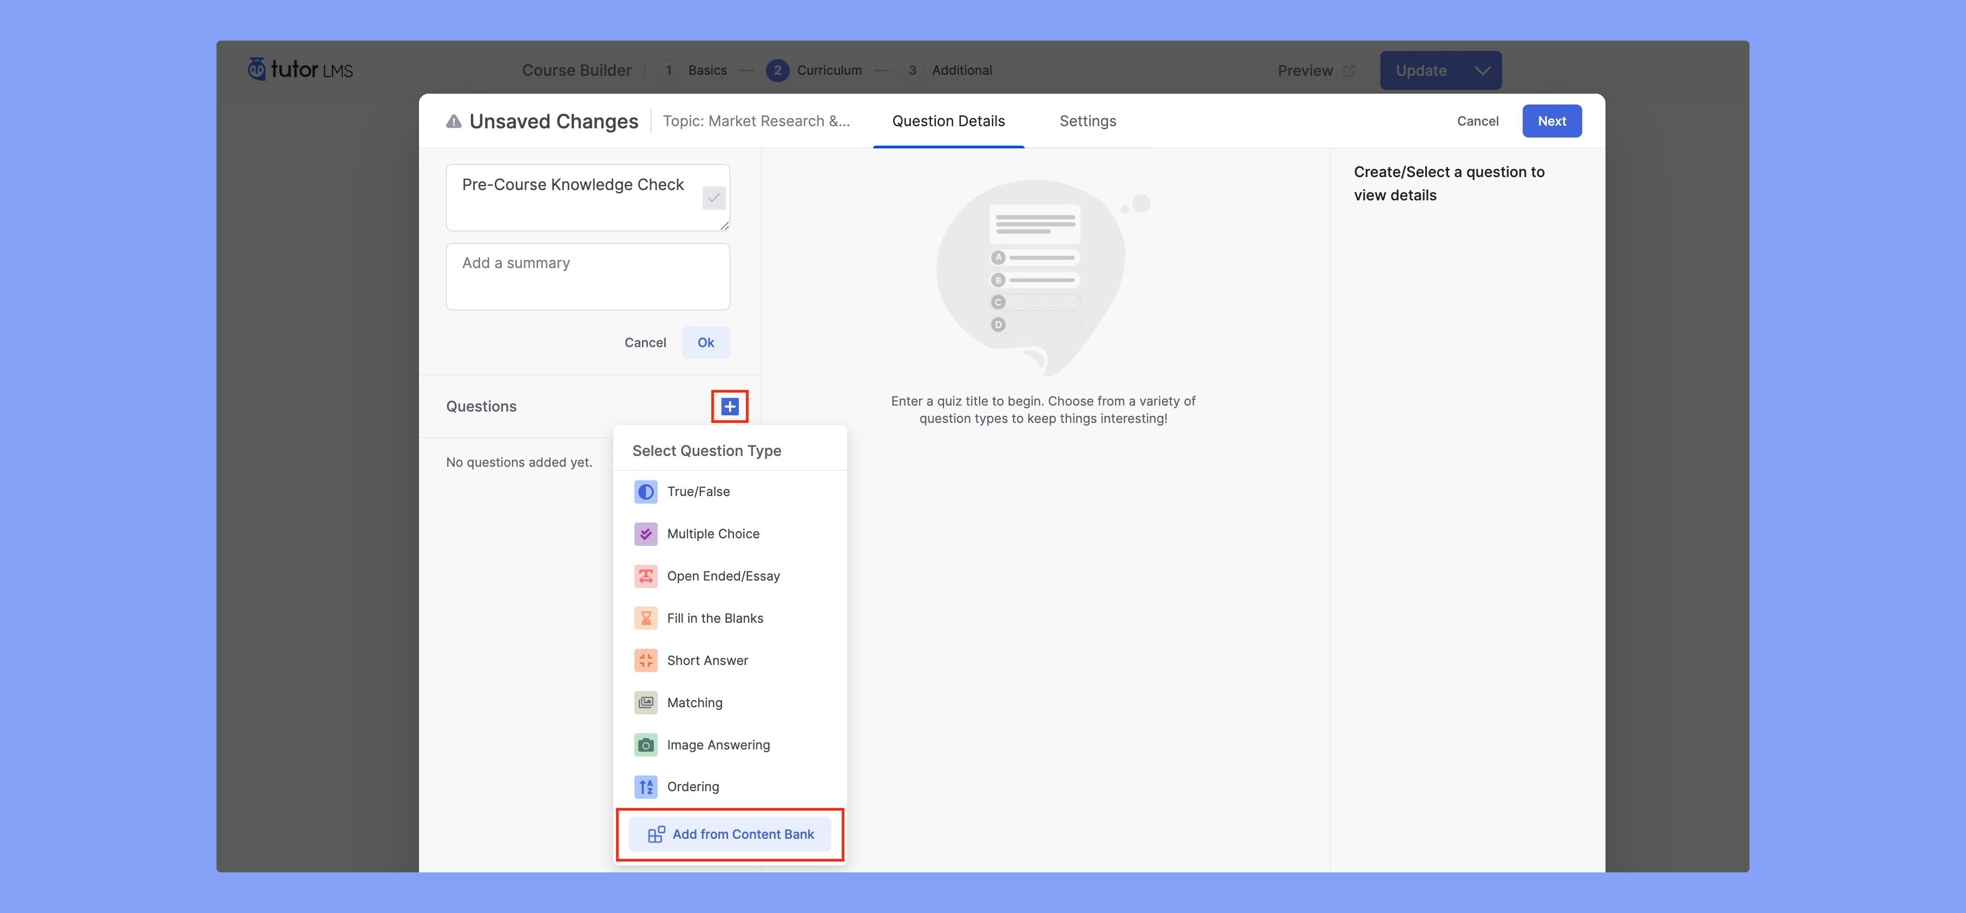This screenshot has height=913, width=1966.
Task: Open the course Preview link
Action: [x=1316, y=70]
